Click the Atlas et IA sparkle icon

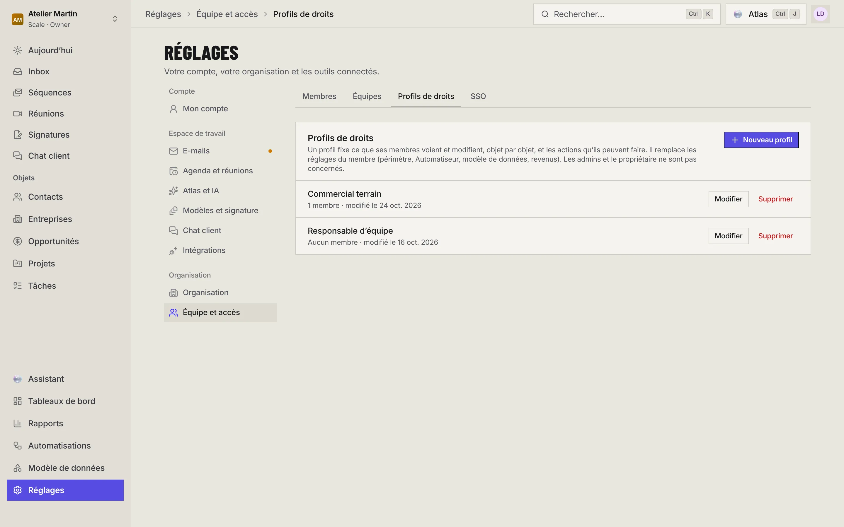coord(173,191)
